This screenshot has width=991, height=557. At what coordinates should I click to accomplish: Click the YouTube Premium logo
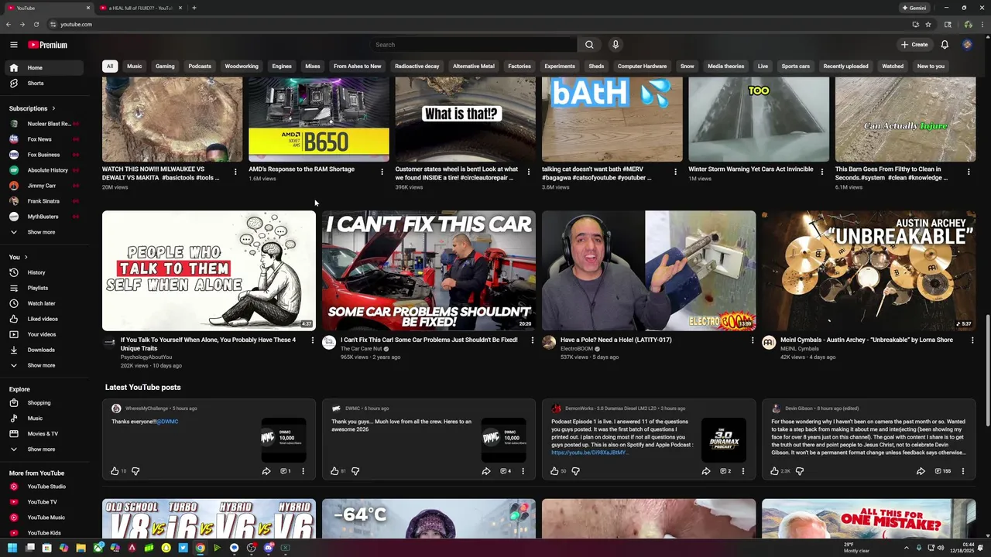click(47, 45)
